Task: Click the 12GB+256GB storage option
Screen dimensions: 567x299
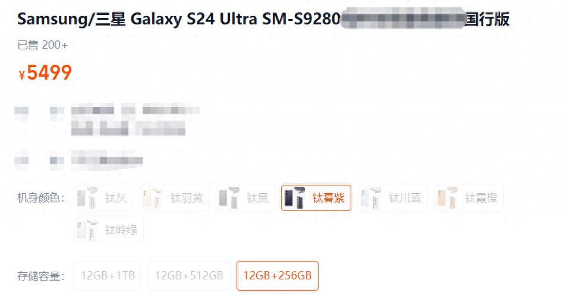Action: 278,275
